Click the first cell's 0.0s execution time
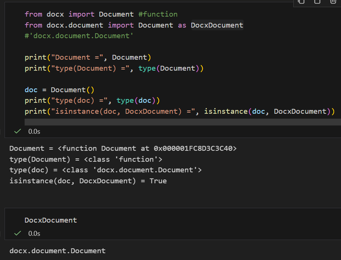The image size is (341, 260). [34, 132]
